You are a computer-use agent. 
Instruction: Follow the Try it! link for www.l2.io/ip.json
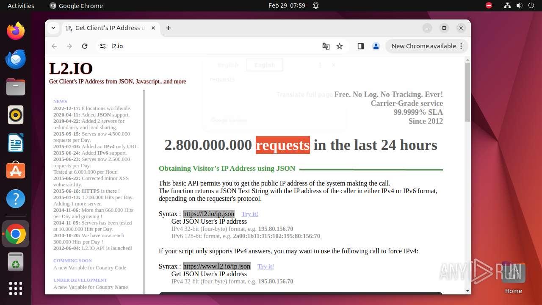(x=266, y=266)
